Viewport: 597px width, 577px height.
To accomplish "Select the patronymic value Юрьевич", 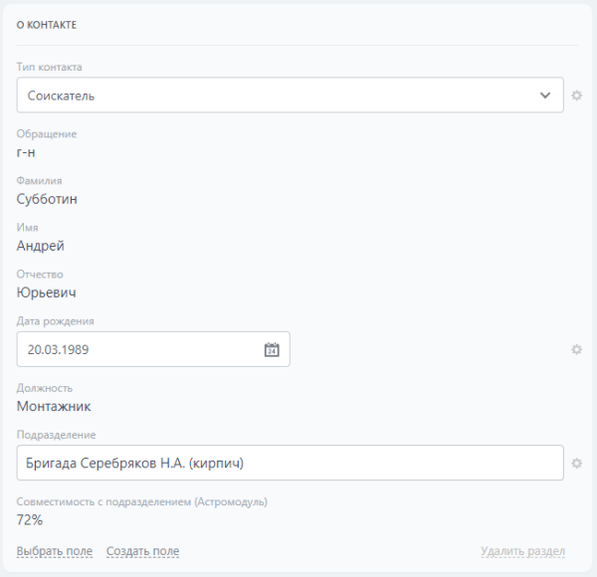I will pos(46,292).
